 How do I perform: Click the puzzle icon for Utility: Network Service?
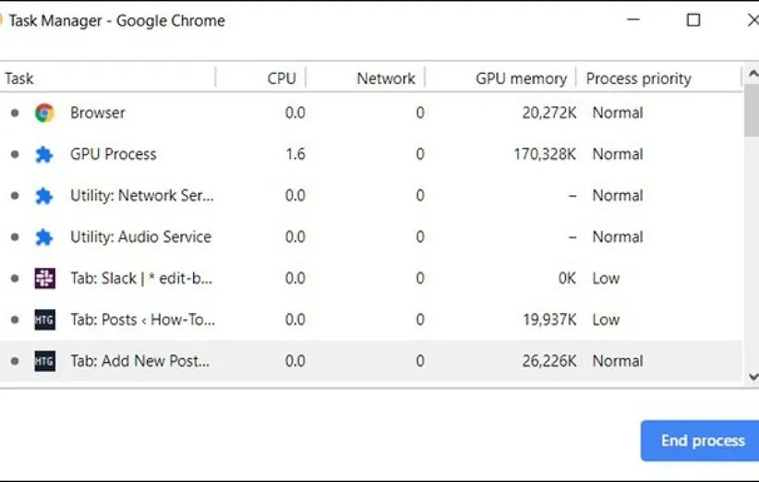pyautogui.click(x=44, y=196)
